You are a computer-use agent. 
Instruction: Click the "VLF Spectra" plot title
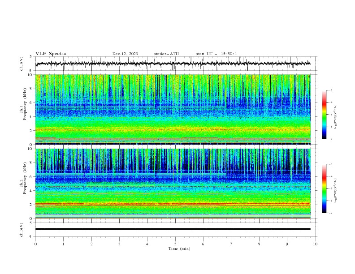click(51, 54)
